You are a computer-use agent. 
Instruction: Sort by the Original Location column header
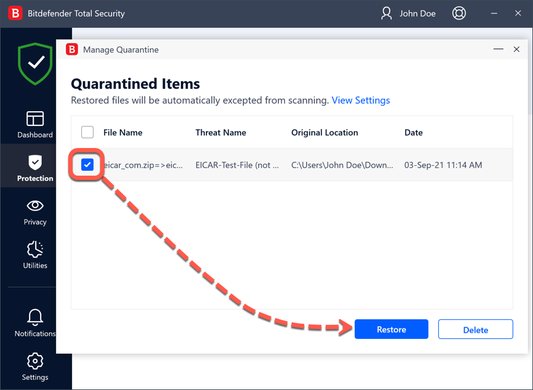tap(325, 133)
